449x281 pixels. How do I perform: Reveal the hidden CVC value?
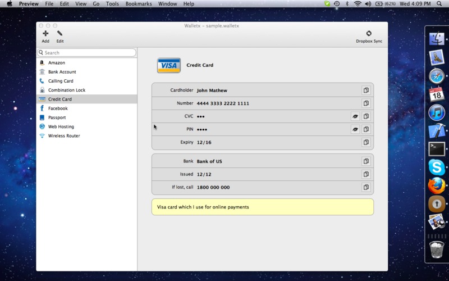(x=355, y=116)
